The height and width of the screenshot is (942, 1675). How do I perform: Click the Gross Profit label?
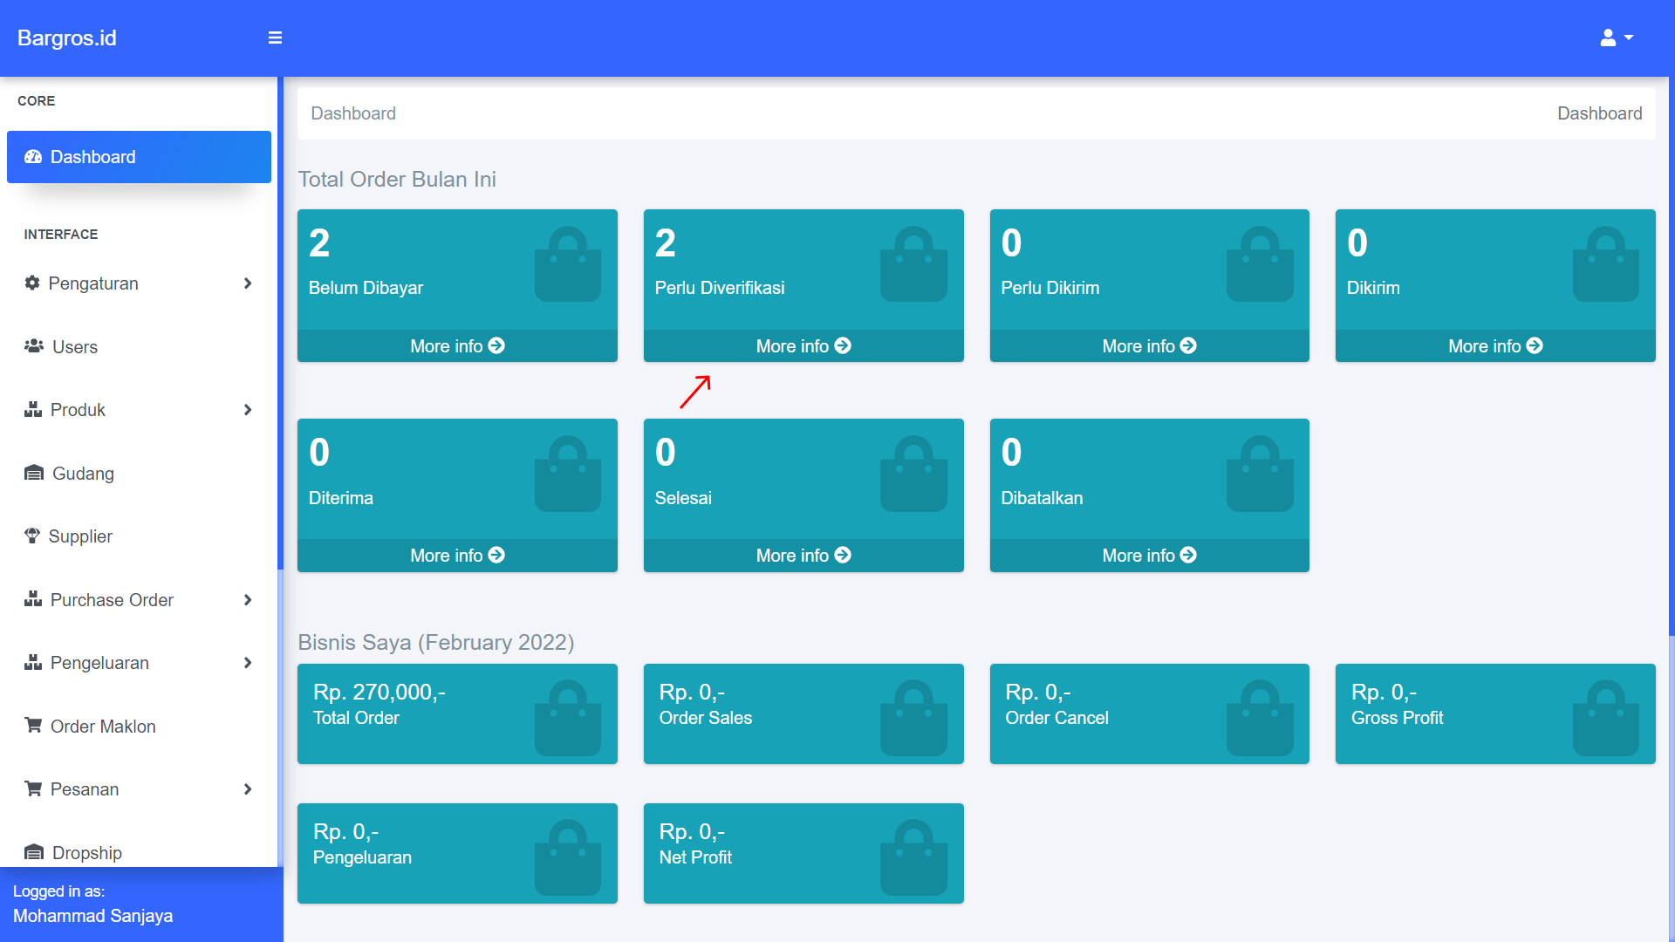1397,718
